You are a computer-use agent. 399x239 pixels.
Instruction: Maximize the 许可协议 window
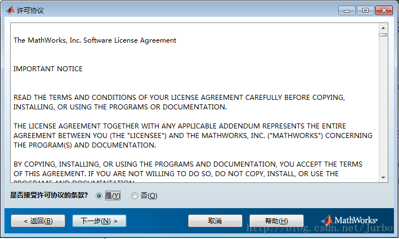pos(365,11)
